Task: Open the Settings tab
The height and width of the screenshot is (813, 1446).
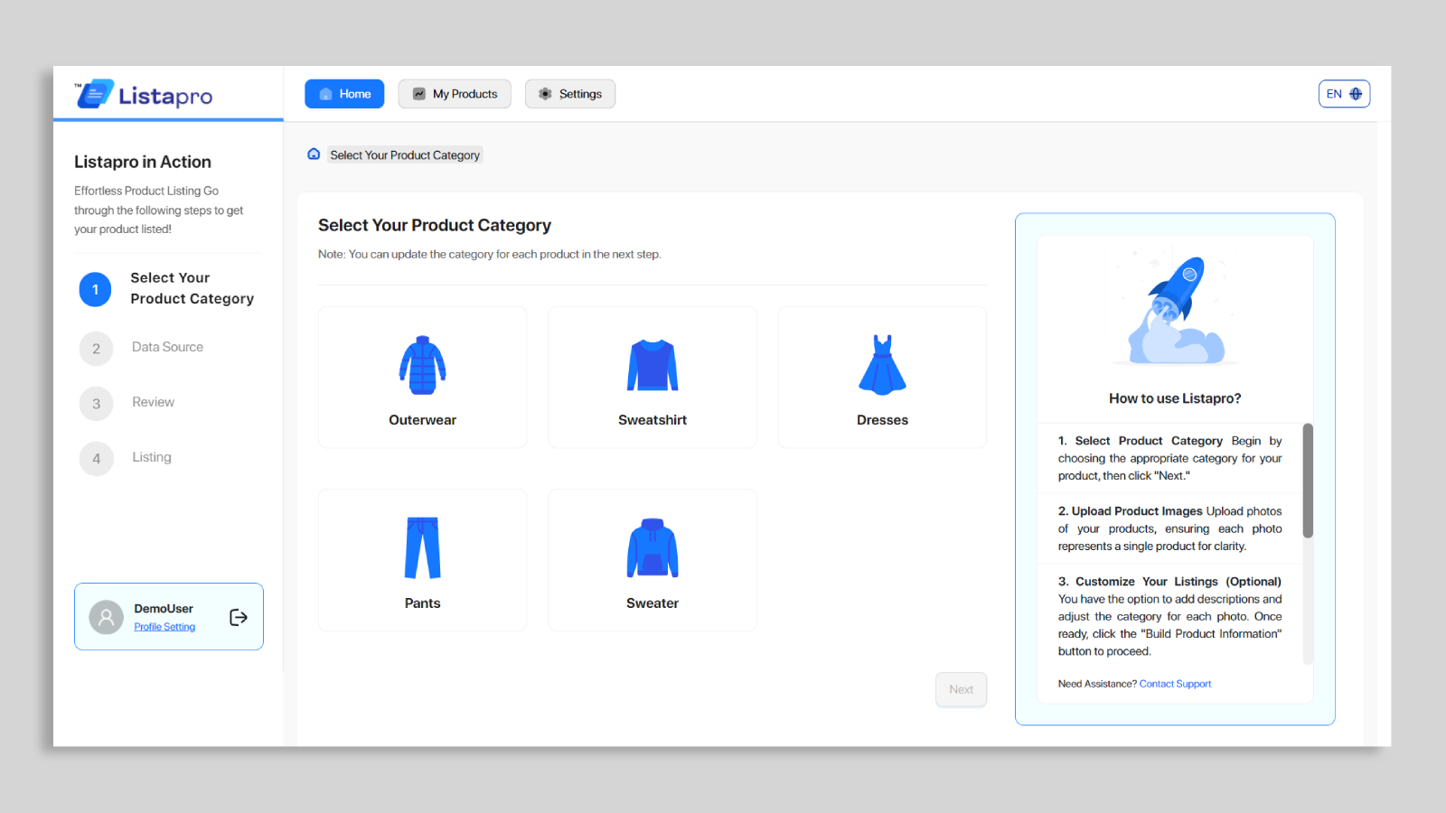Action: pyautogui.click(x=570, y=94)
